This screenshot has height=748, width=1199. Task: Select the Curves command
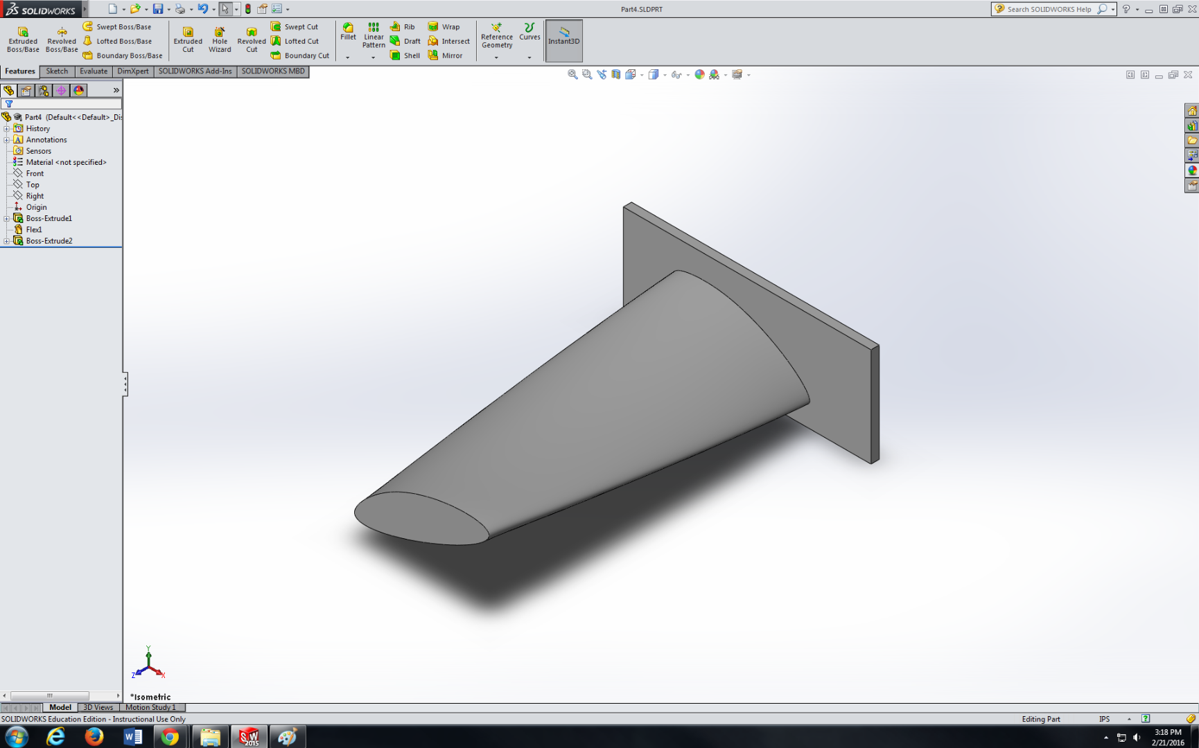pyautogui.click(x=529, y=35)
